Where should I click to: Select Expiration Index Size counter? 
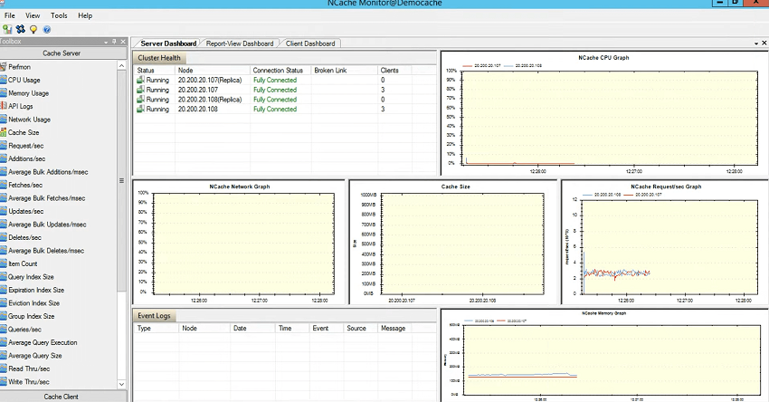(36, 290)
